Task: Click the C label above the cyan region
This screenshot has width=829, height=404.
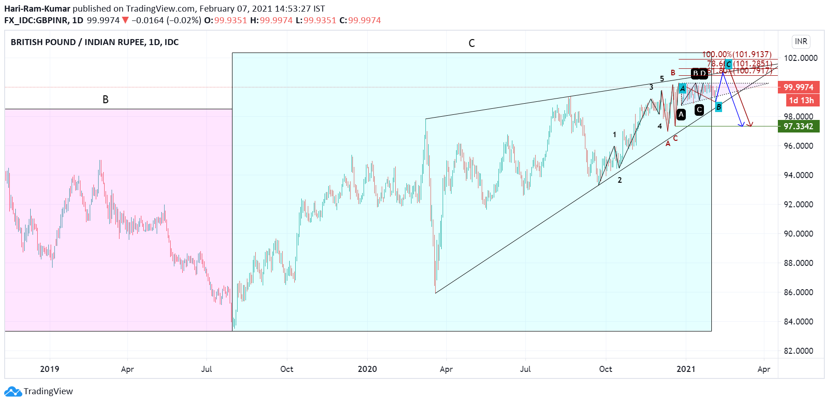Action: pos(471,43)
